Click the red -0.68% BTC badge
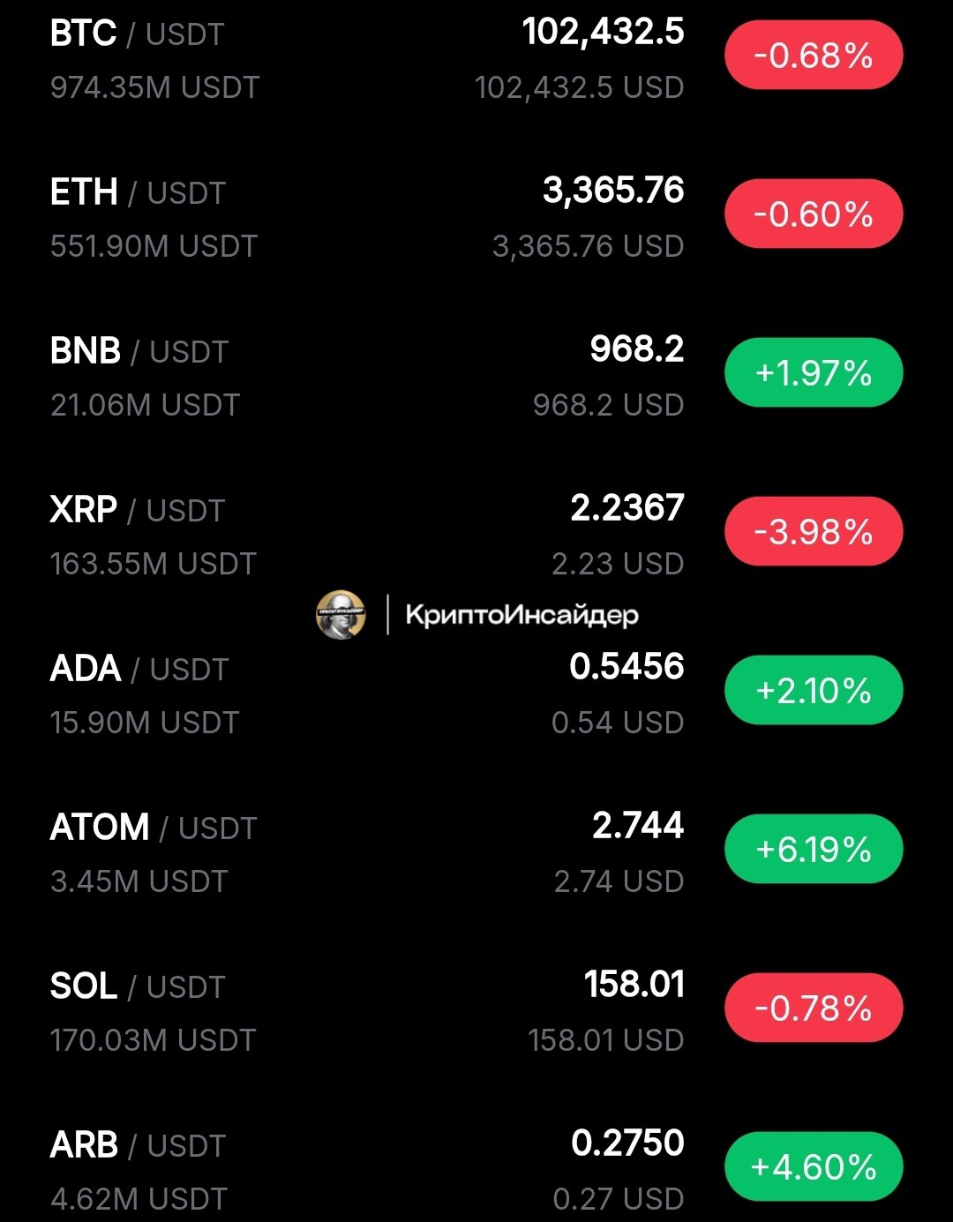 tap(814, 56)
